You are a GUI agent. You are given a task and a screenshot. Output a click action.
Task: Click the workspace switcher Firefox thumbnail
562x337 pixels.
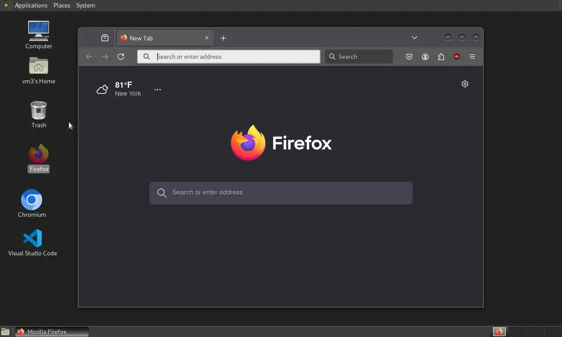tap(499, 332)
